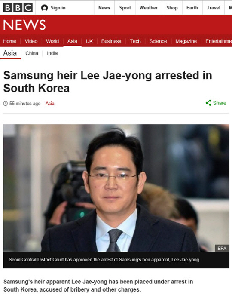Screen dimensions: 232x298
Task: Switch to the World news tab
Action: 52,41
